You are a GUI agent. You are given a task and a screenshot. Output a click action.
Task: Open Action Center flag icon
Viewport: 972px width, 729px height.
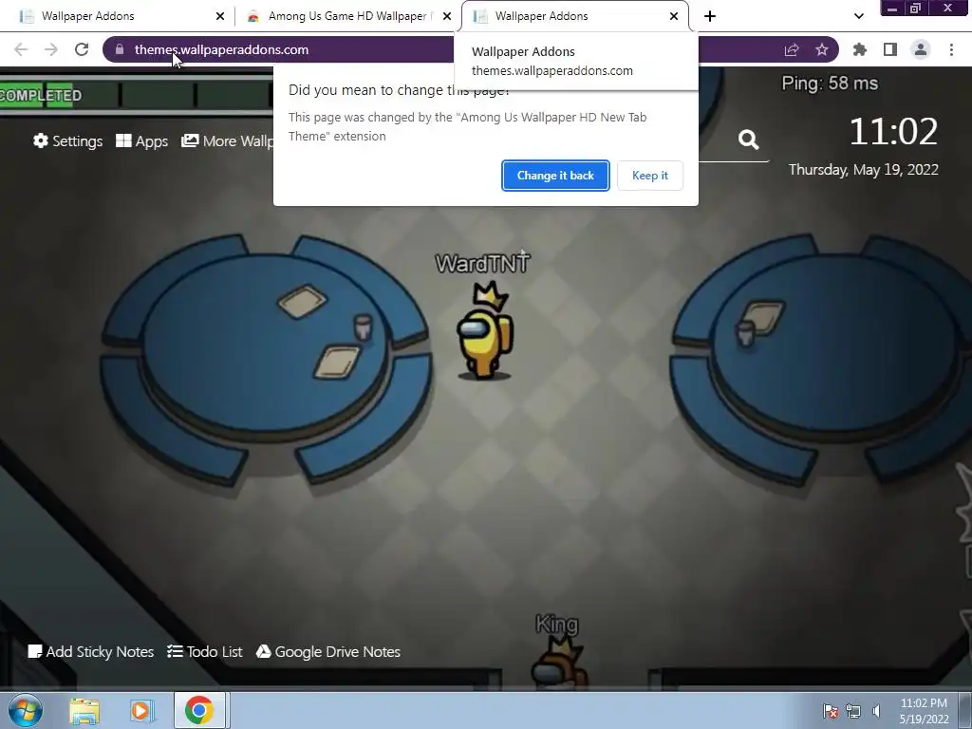830,711
